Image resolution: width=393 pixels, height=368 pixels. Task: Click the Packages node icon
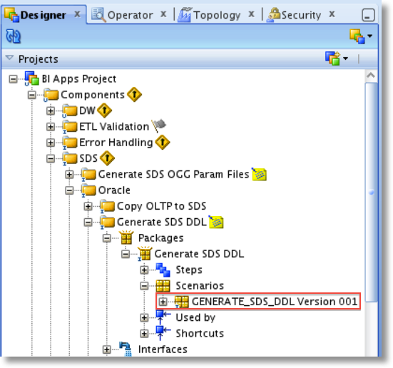coord(126,237)
